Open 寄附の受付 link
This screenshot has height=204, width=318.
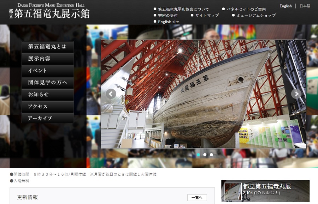[168, 16]
